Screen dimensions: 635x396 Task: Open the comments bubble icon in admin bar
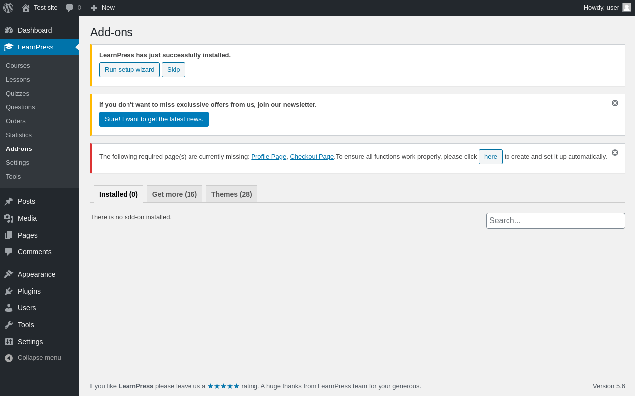70,8
